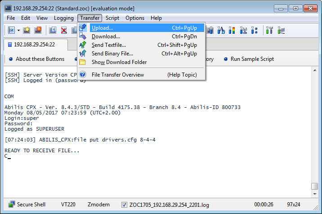This screenshot has width=322, height=214.
Task: Click the address book icon in toolbar
Action: click(10, 30)
